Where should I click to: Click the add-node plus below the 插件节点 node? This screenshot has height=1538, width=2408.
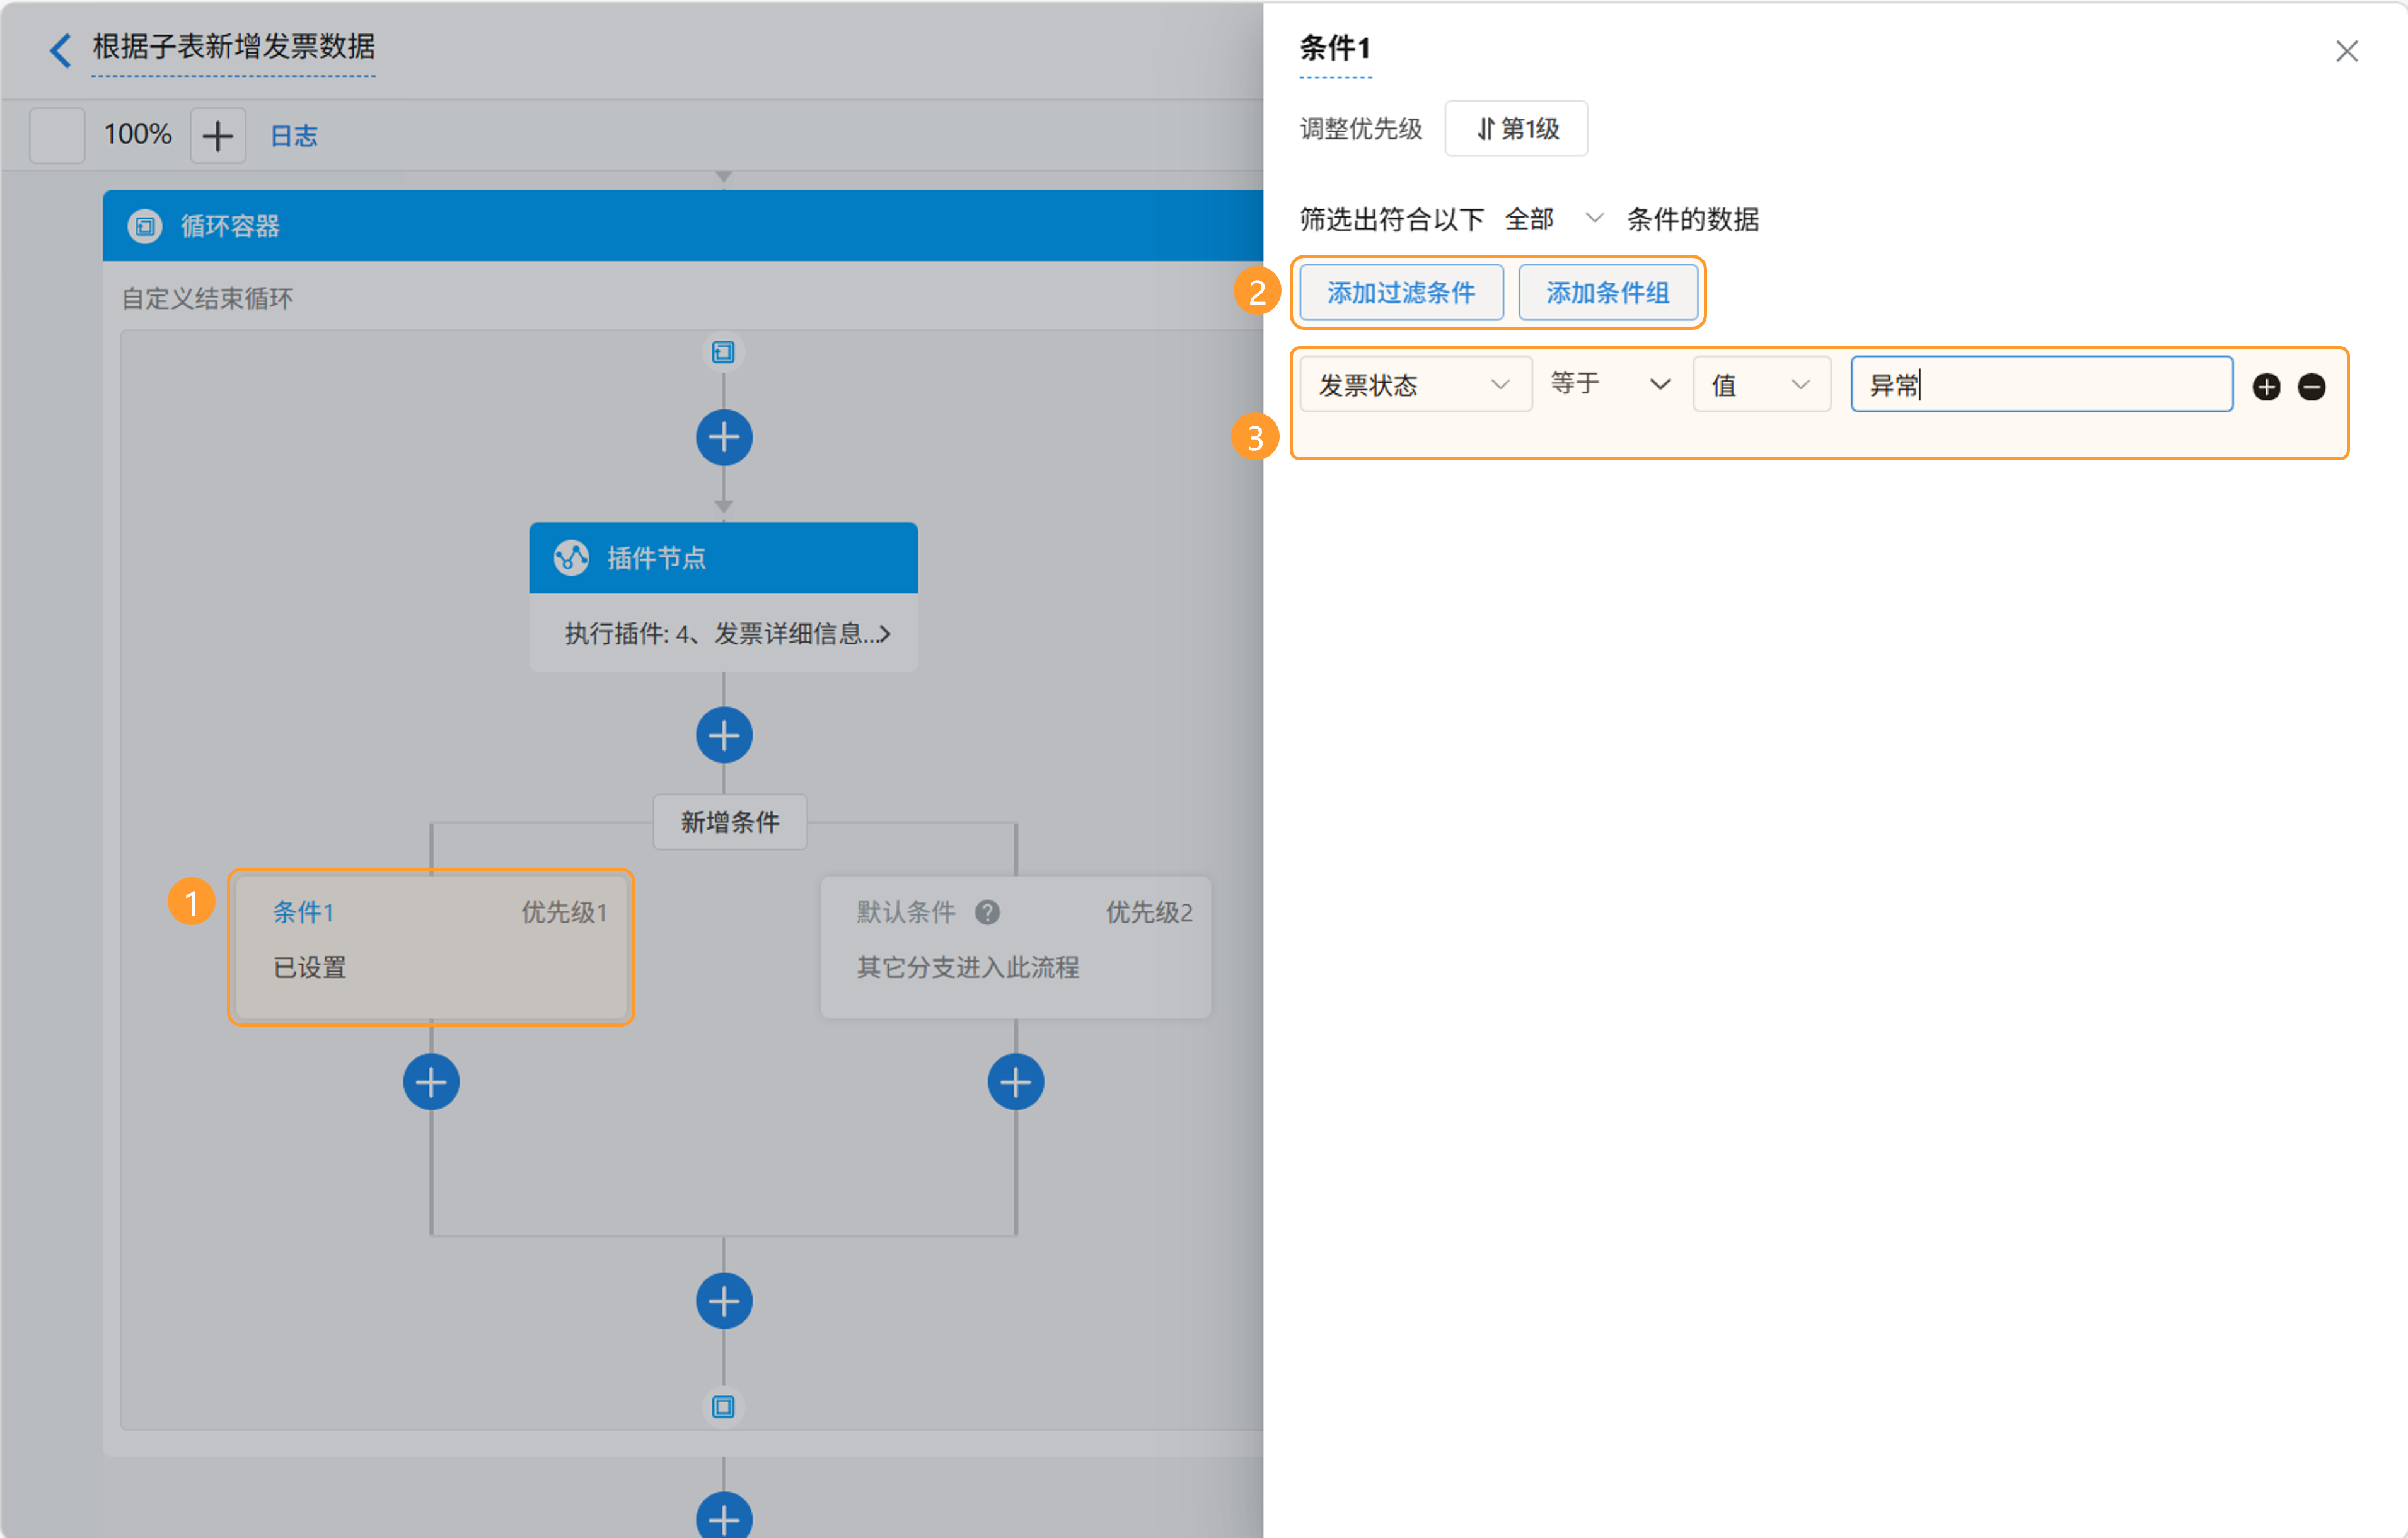[x=723, y=735]
